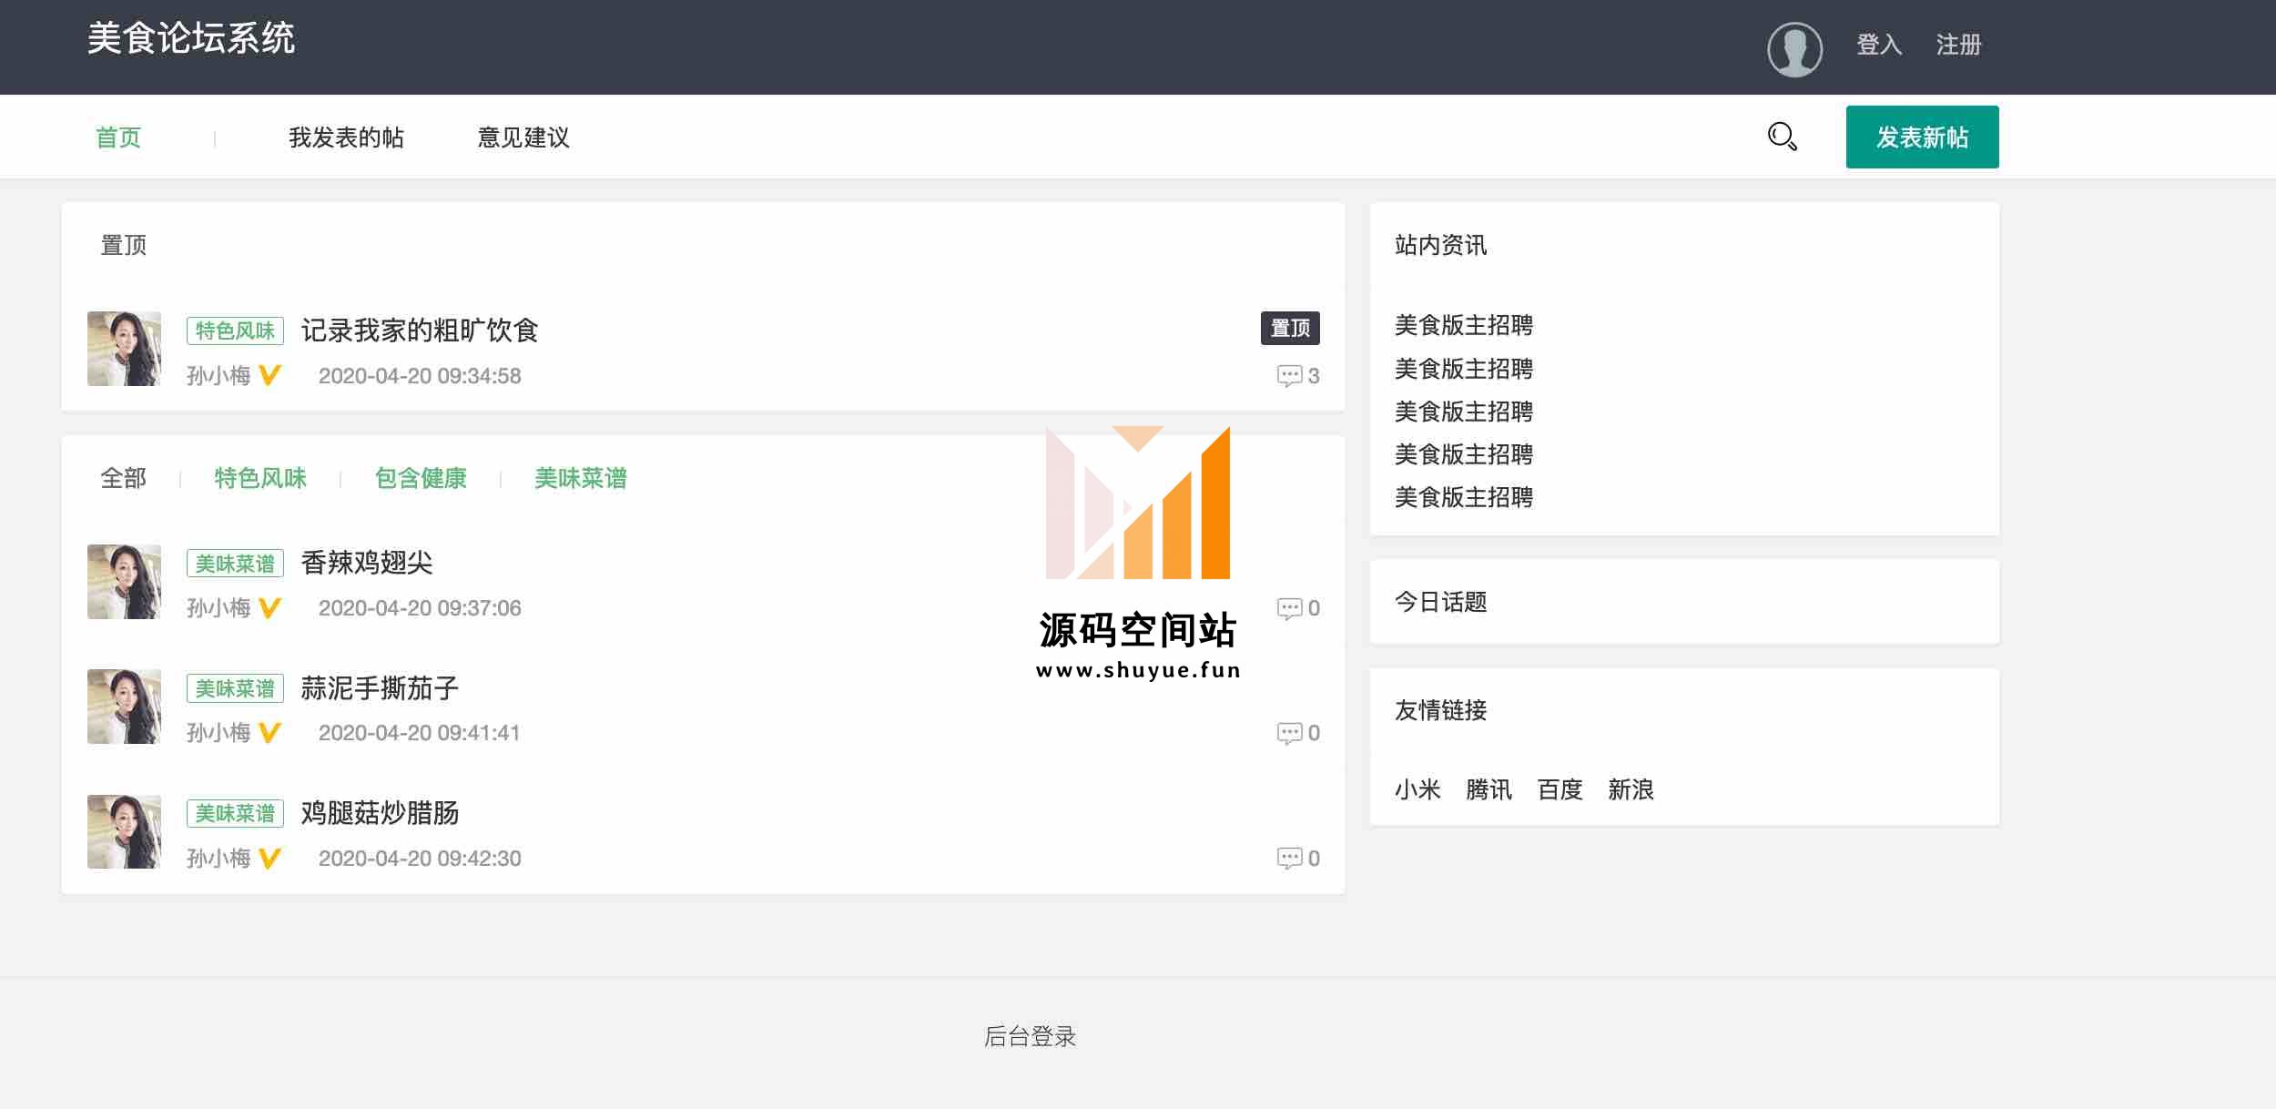Open author avatar of 香辣鸡翅尖 post
The width and height of the screenshot is (2276, 1109).
(124, 582)
